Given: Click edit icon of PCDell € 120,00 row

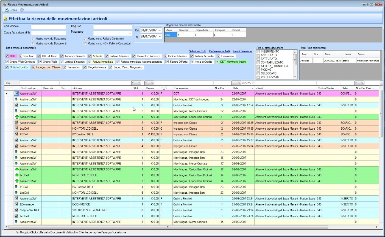Looking at the screenshot, I should tap(16, 134).
